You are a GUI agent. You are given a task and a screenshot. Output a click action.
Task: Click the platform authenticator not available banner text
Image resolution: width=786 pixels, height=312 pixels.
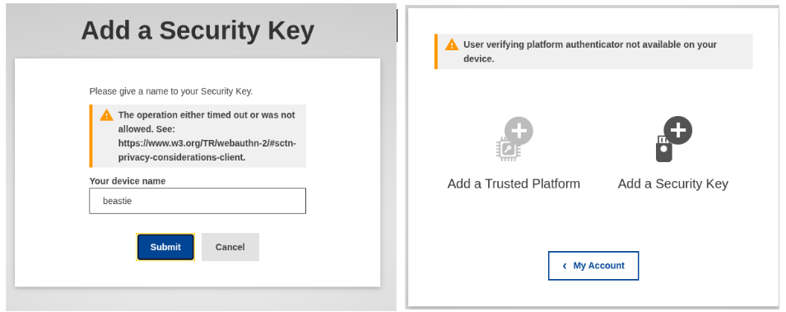pos(590,51)
